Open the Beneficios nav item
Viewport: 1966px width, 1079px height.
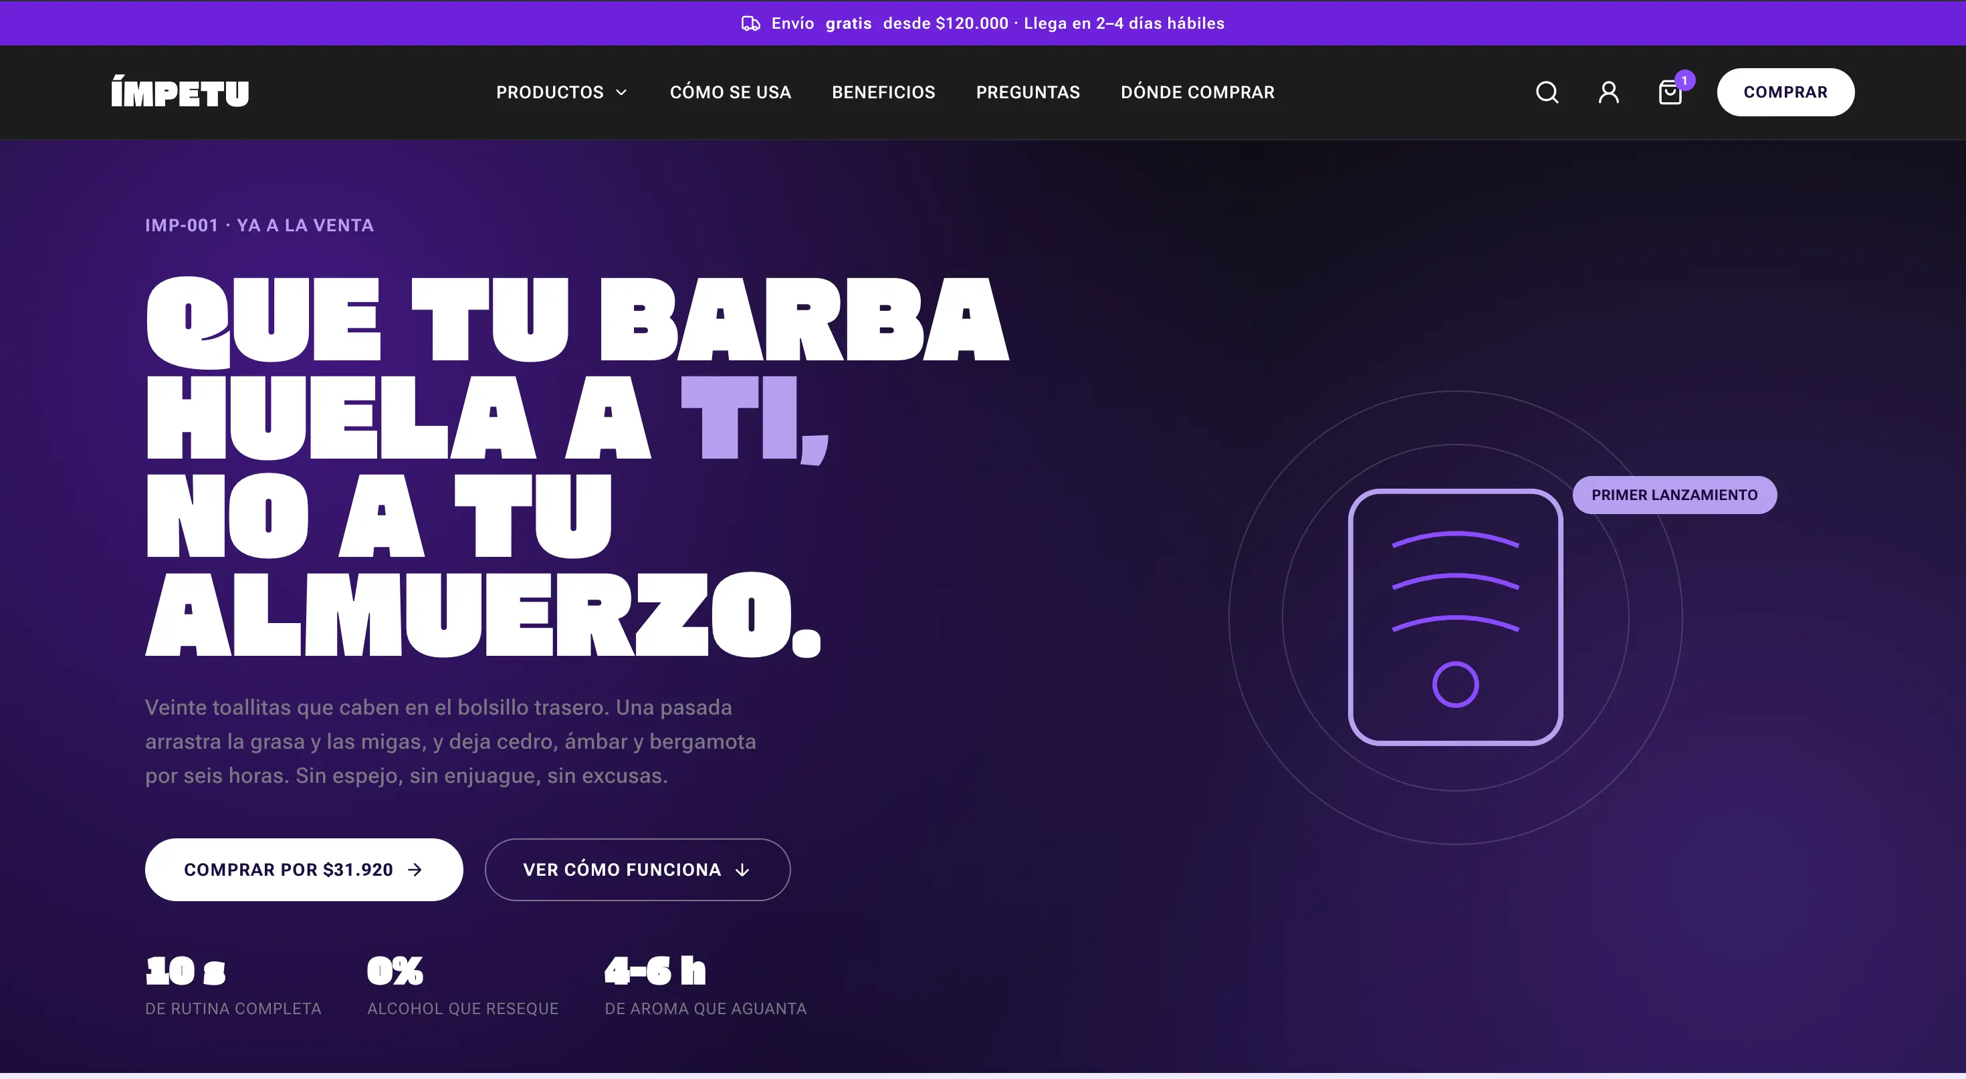point(883,92)
